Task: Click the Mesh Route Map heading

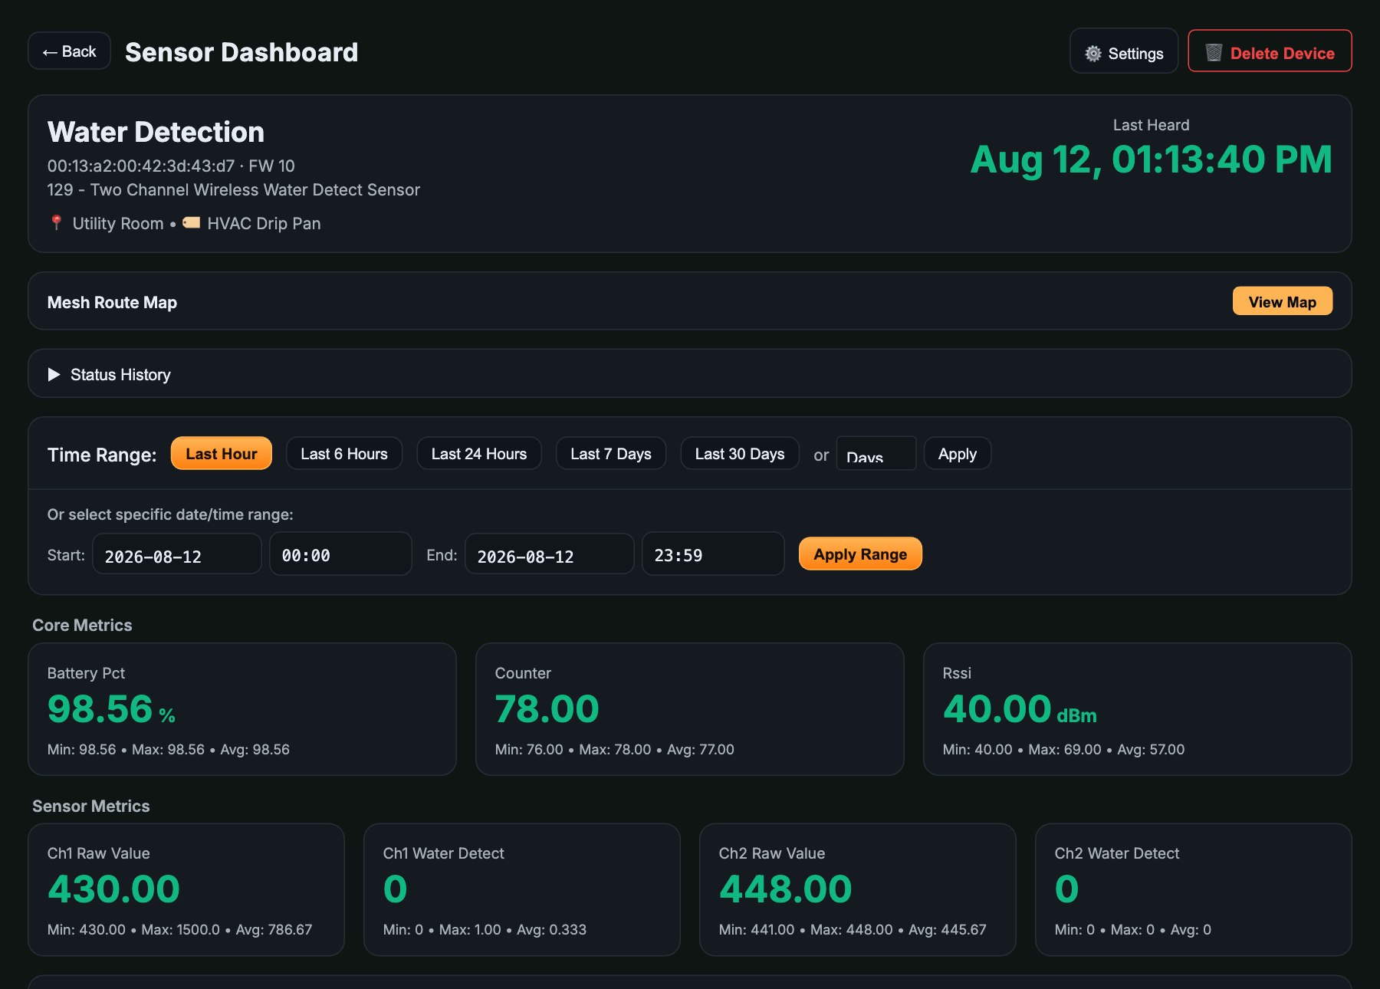Action: pyautogui.click(x=112, y=302)
